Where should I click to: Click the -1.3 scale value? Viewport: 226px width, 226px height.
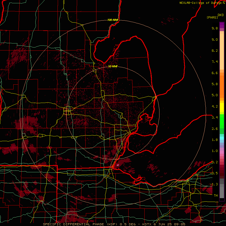pyautogui.click(x=214, y=184)
